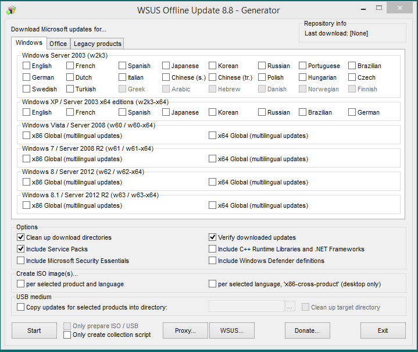The image size is (418, 352).
Task: Enable the Polish checkbox
Action: (x=262, y=77)
